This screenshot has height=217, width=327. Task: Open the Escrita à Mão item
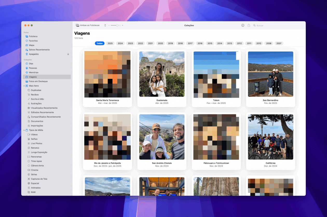[x=47, y=99]
